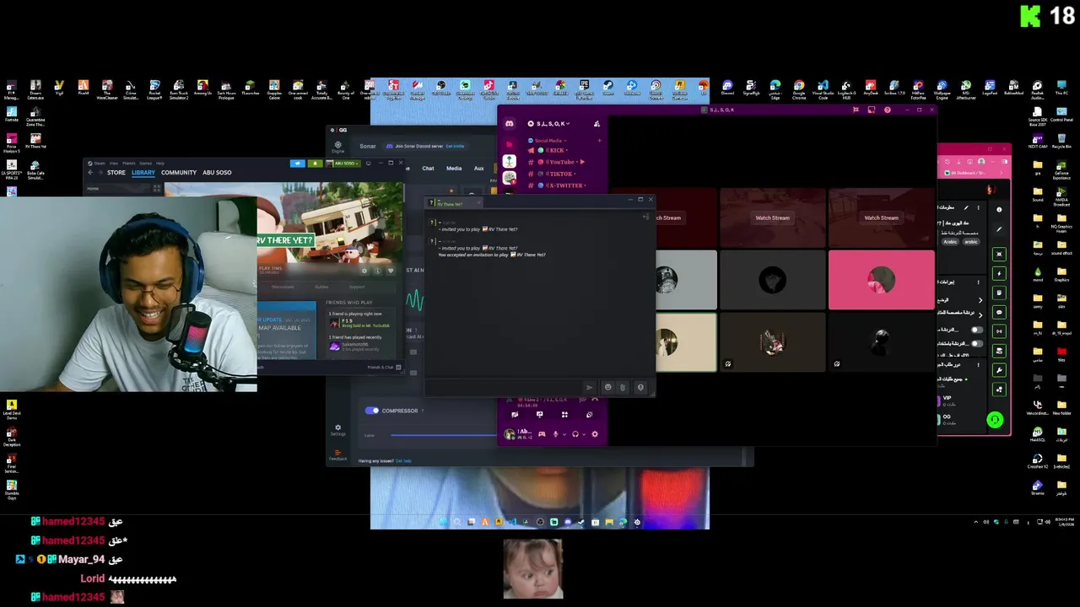
Task: Open Steam Friends menu
Action: point(130,164)
